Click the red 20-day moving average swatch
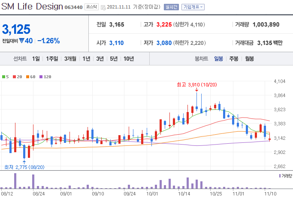 point(15,77)
